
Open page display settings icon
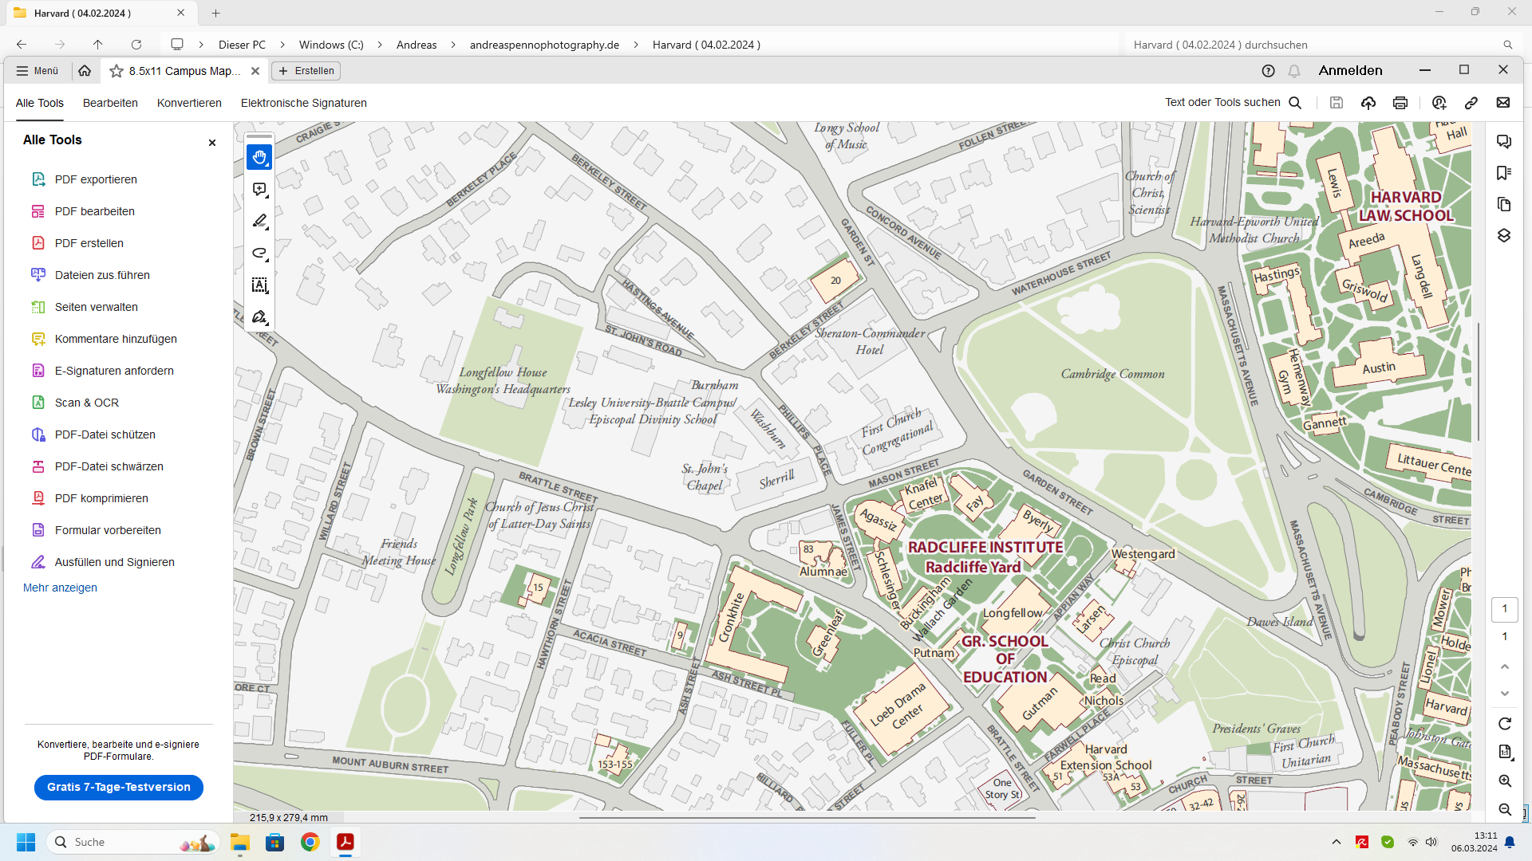1505,752
